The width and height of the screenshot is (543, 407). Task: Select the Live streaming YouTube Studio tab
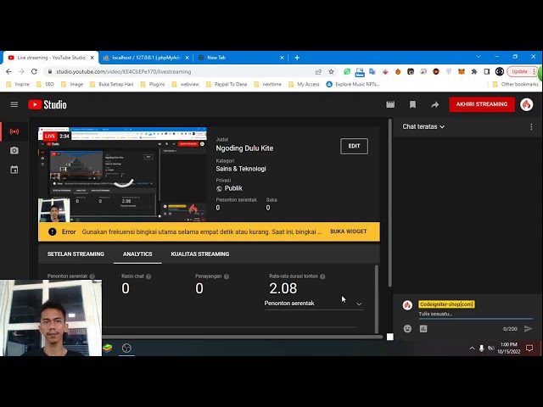coord(51,58)
